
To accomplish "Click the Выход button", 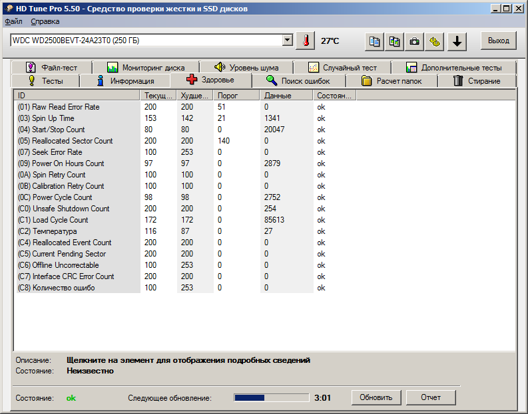I will click(x=498, y=41).
